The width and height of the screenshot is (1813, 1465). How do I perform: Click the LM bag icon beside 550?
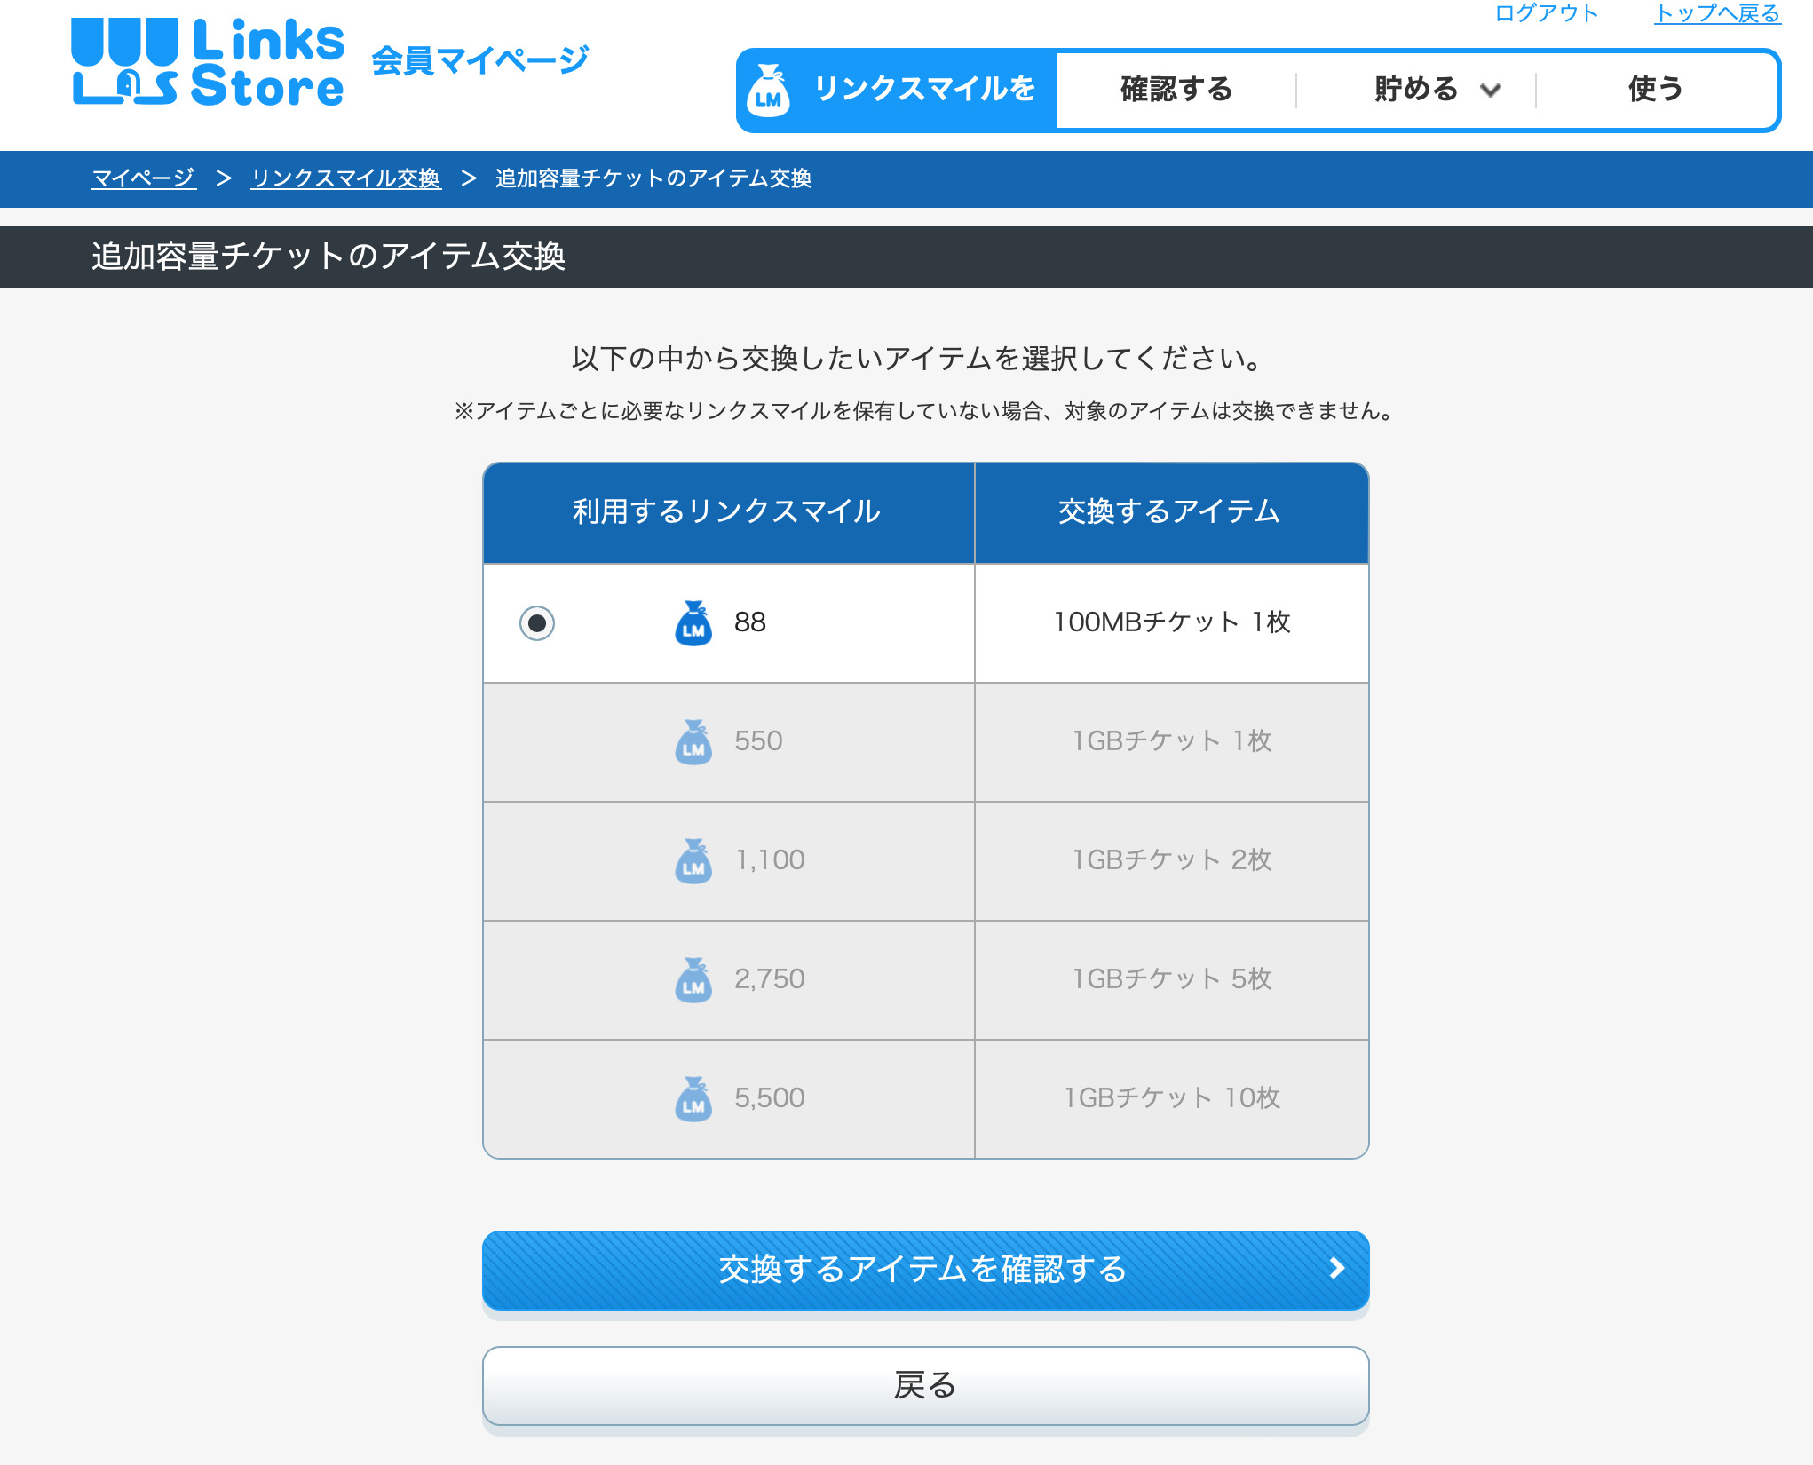tap(693, 742)
